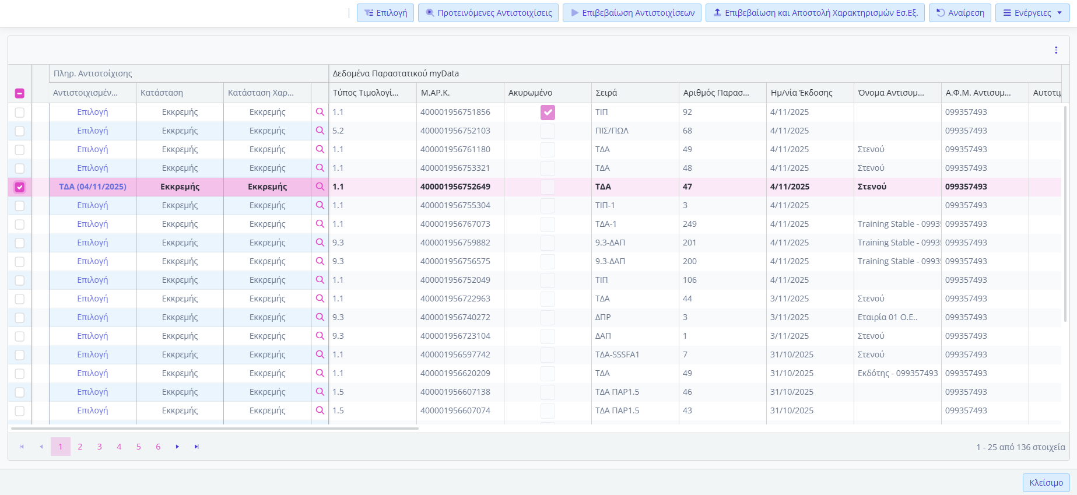Open the Επιλογή dropdown in the ΤΙΠ-1 row
This screenshot has height=495, width=1077.
point(93,205)
